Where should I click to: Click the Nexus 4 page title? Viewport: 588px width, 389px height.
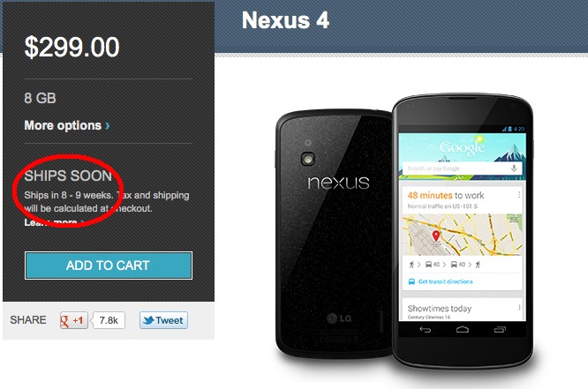[x=285, y=20]
